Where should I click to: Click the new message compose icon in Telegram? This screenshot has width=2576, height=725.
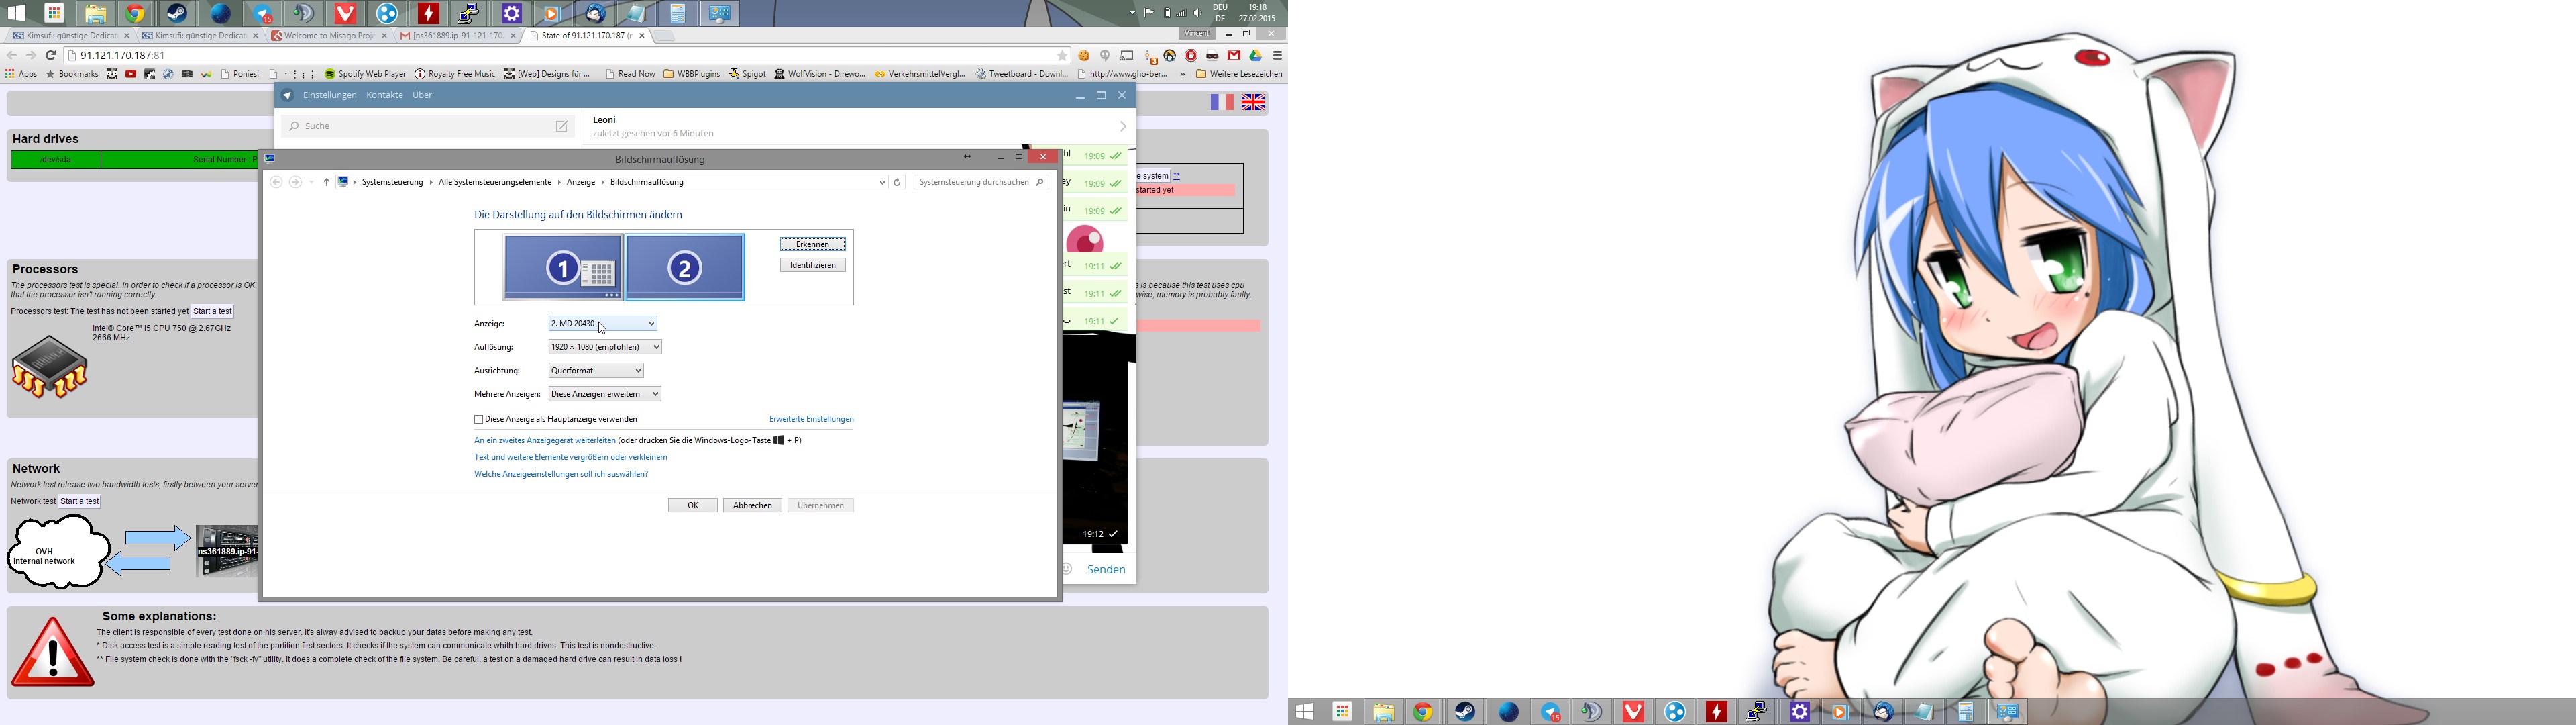point(562,126)
